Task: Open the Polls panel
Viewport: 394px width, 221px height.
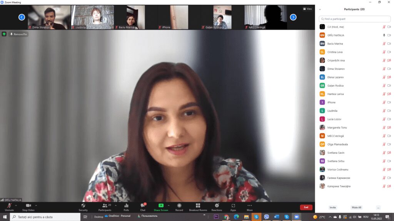Action: pos(126,207)
